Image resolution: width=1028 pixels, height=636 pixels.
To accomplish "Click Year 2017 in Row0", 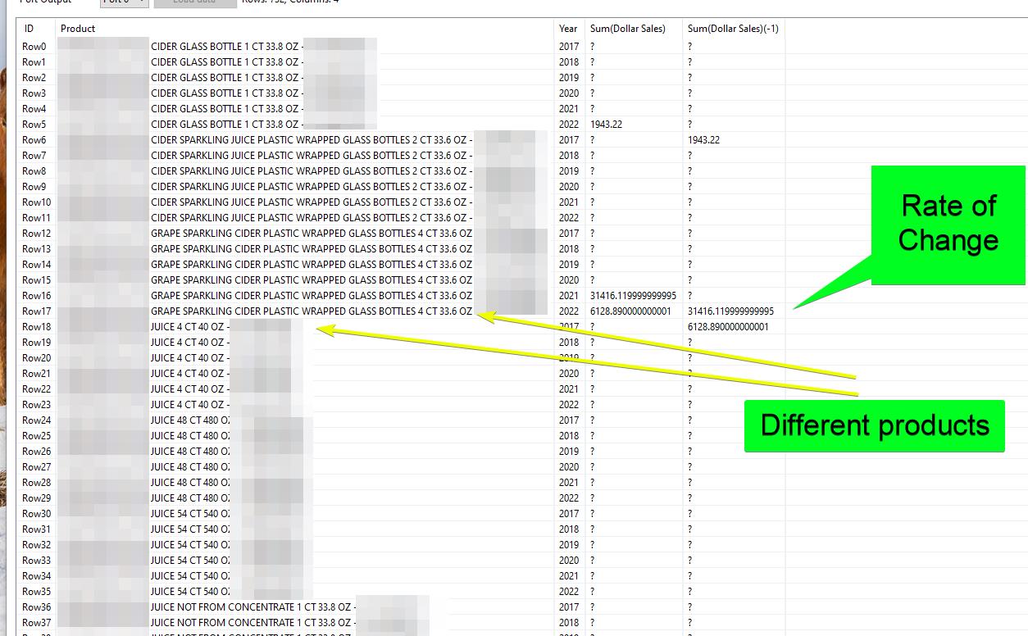I will click(569, 47).
